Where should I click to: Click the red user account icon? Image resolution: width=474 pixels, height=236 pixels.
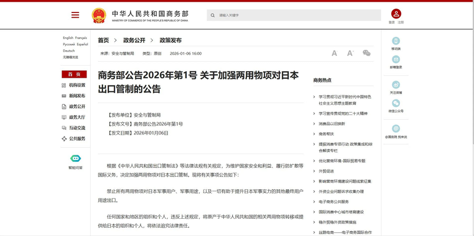(396, 14)
